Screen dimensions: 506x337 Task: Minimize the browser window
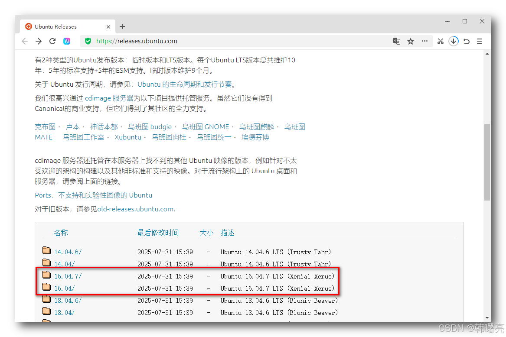447,21
